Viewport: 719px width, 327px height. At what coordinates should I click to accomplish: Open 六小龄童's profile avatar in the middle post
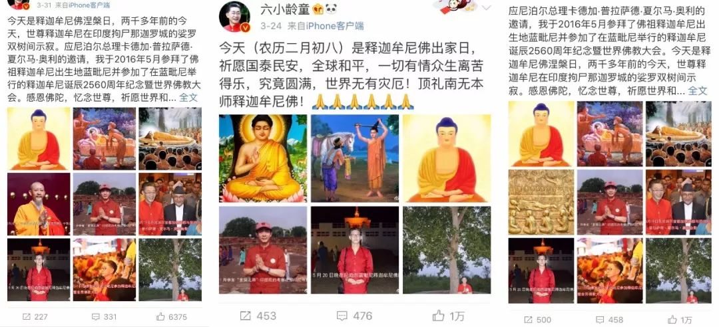(x=235, y=17)
